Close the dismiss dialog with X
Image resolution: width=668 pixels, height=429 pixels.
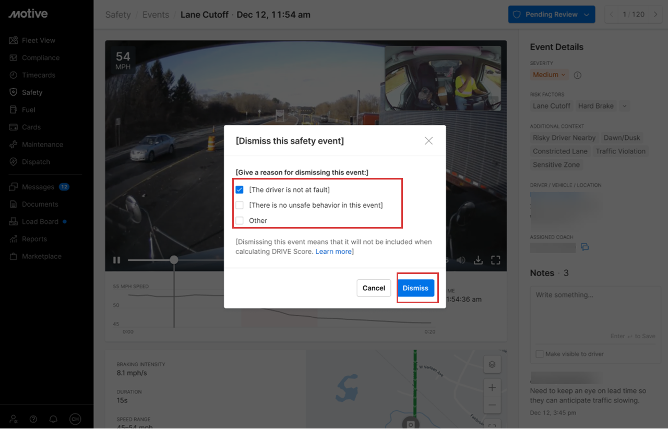point(428,141)
